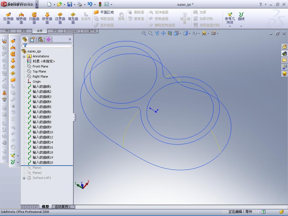Open Design Library in task pane
The height and width of the screenshot is (216, 288).
coord(284,53)
